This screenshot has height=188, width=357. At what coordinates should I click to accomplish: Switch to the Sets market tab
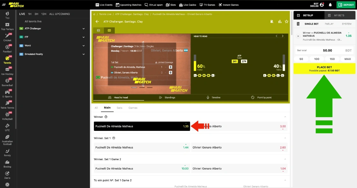[120, 108]
